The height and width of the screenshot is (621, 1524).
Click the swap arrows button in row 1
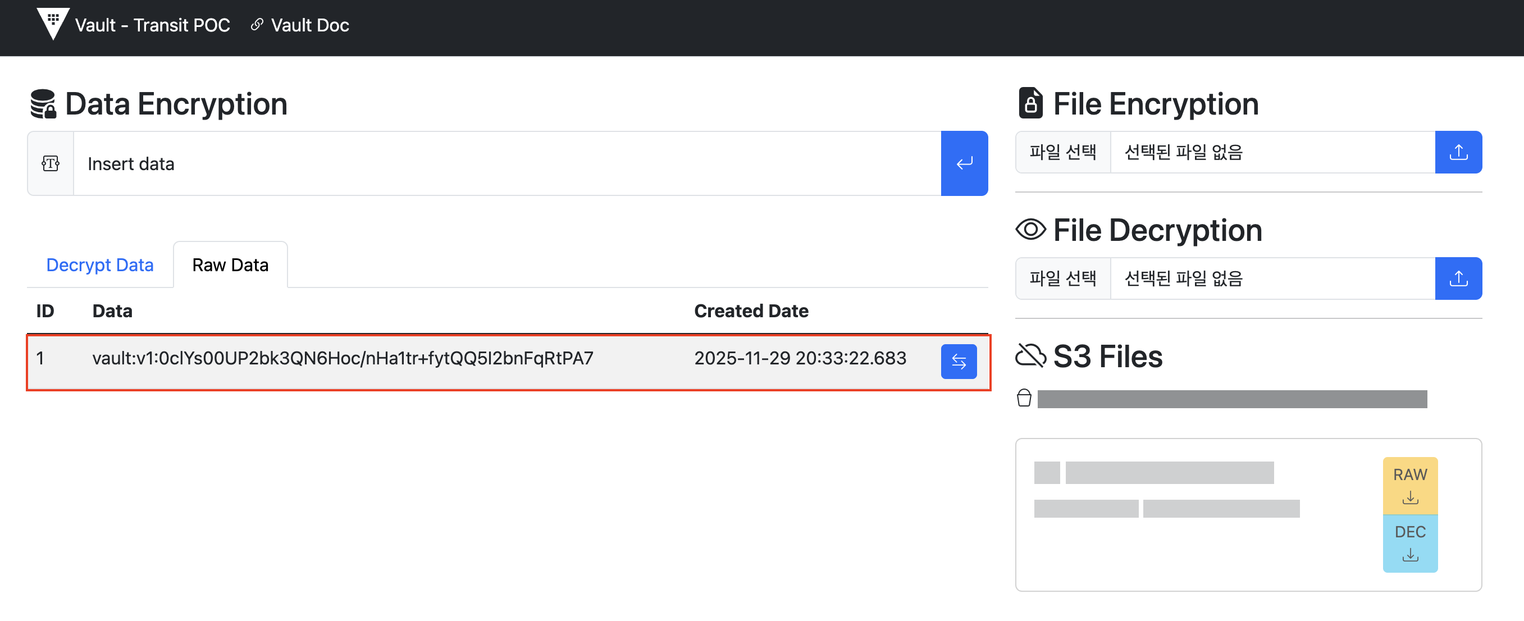(x=958, y=361)
